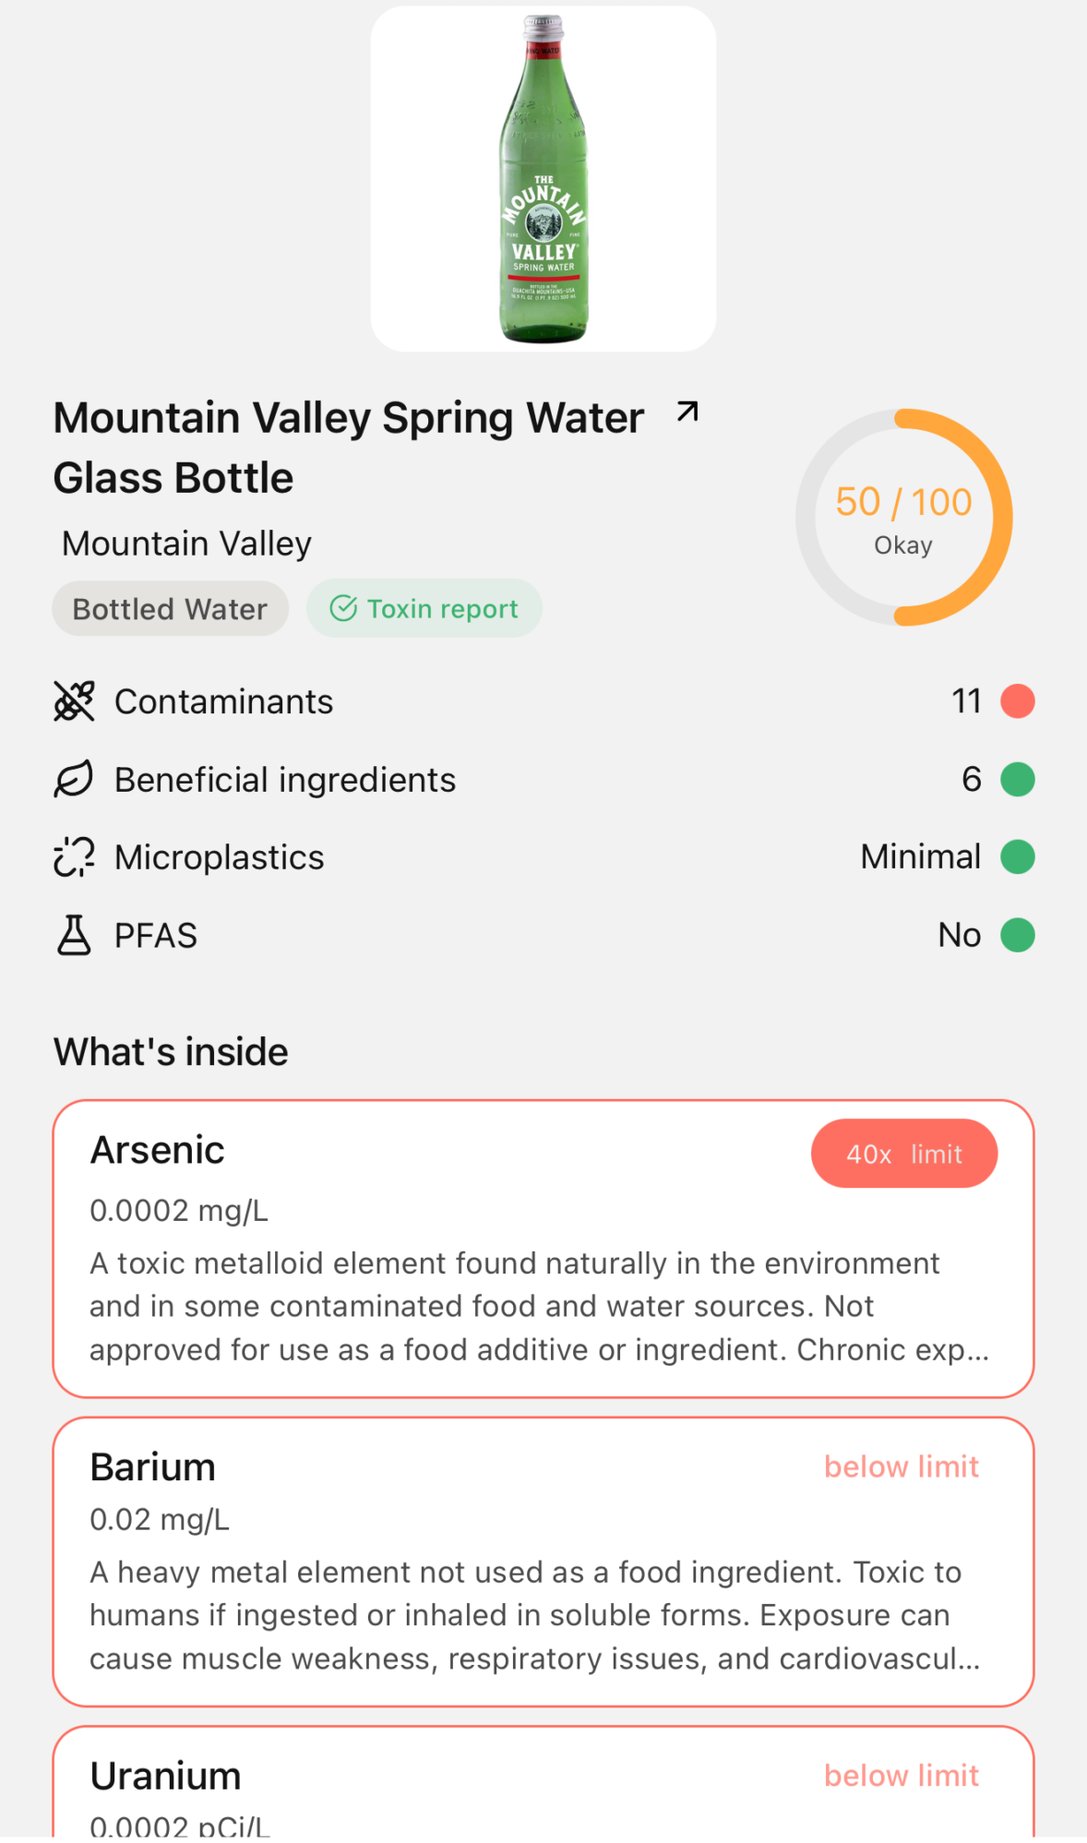Tap the 40x limit red badge
This screenshot has width=1087, height=1843.
coord(903,1154)
